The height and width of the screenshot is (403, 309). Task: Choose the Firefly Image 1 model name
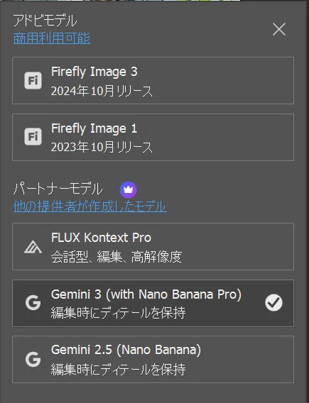(94, 128)
